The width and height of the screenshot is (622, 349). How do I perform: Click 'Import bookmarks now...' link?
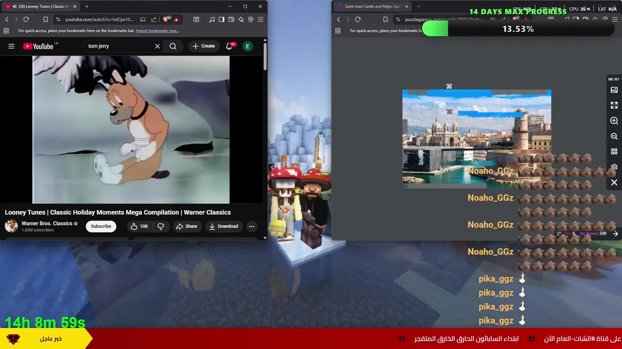[x=157, y=31]
